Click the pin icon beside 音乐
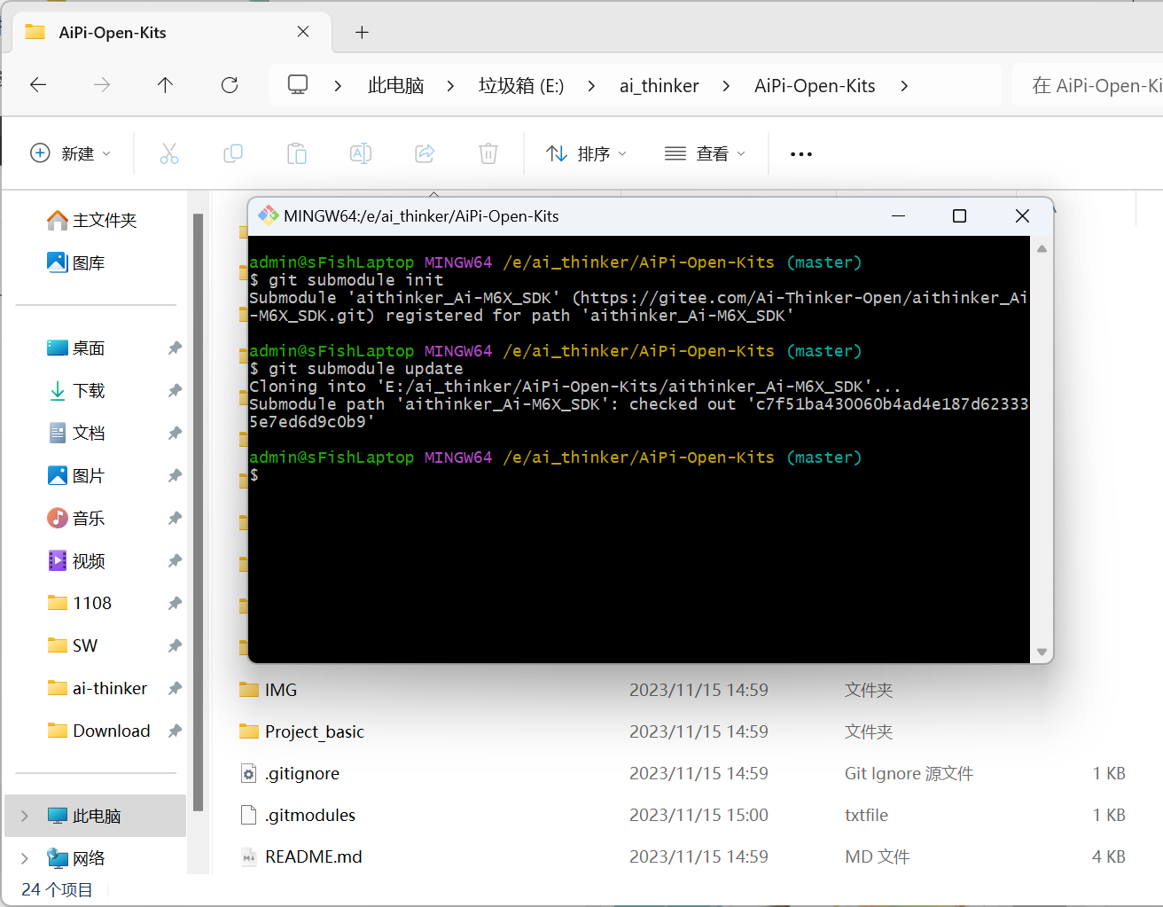 coord(175,519)
